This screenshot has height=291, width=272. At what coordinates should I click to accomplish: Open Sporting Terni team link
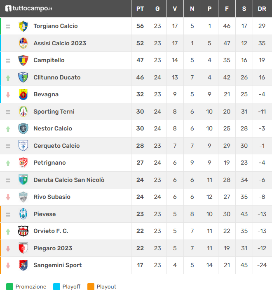54,112
